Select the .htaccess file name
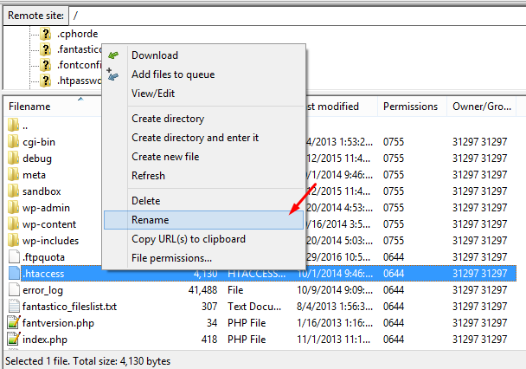 [x=43, y=274]
